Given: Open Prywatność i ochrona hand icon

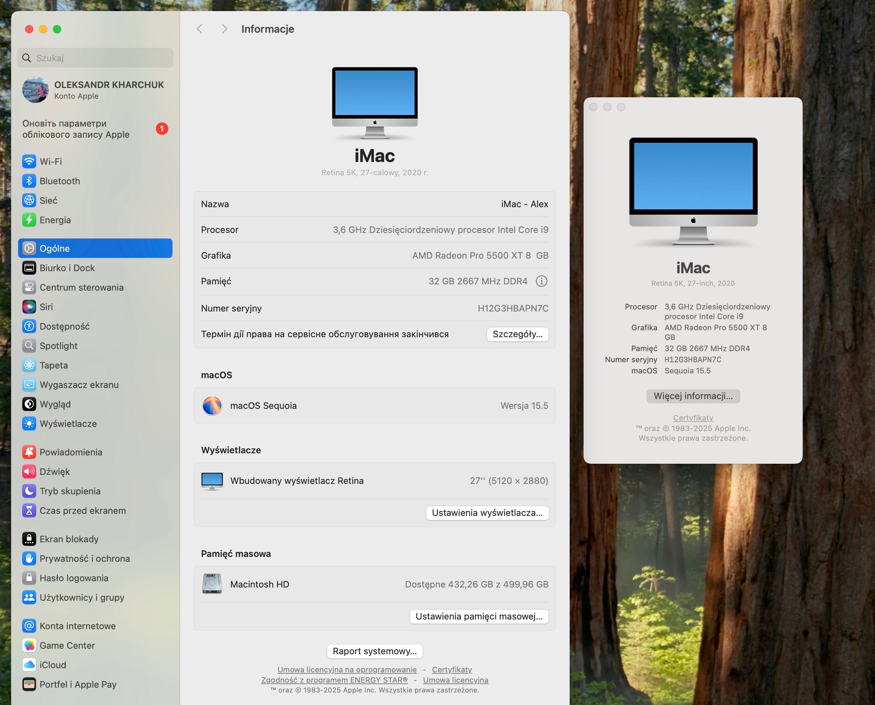Looking at the screenshot, I should [29, 559].
